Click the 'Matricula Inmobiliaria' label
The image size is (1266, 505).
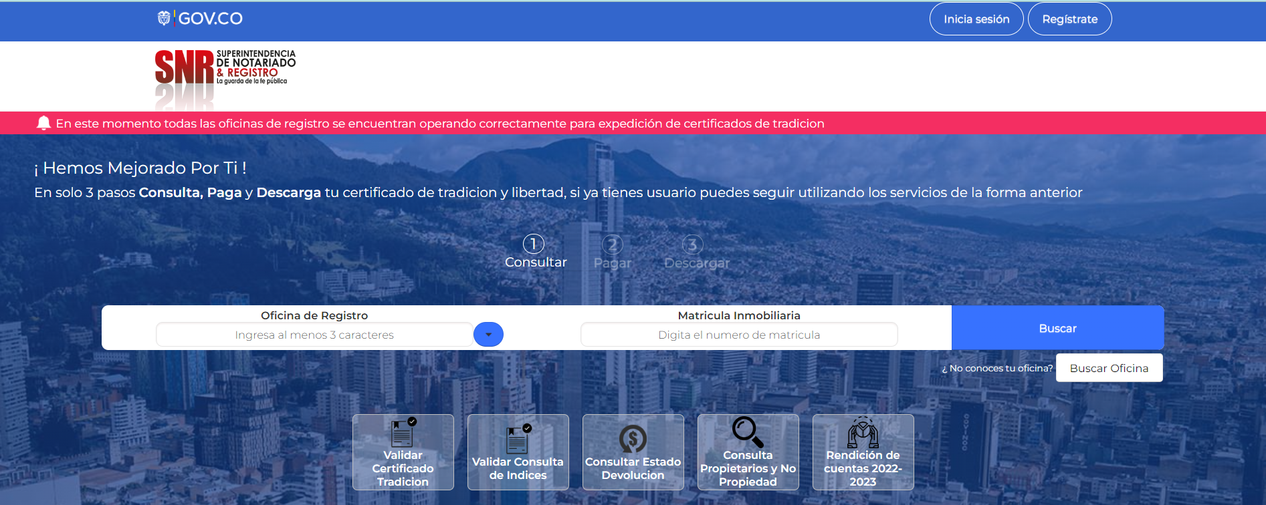tap(739, 315)
